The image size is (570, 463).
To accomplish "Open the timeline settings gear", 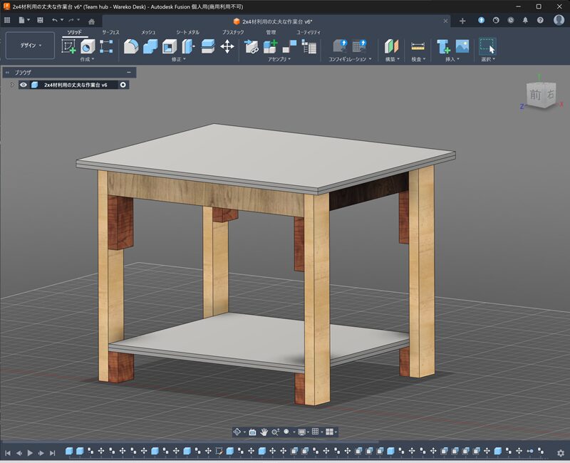I will (561, 452).
